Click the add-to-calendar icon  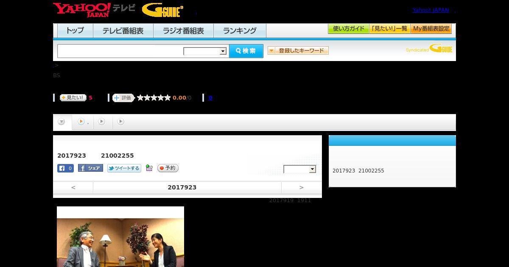click(x=149, y=168)
